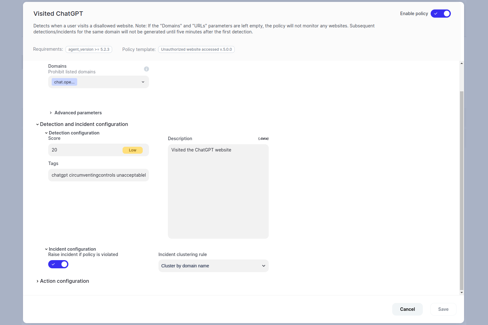
Task: Collapse Detection and incident configuration section
Action: click(82, 124)
